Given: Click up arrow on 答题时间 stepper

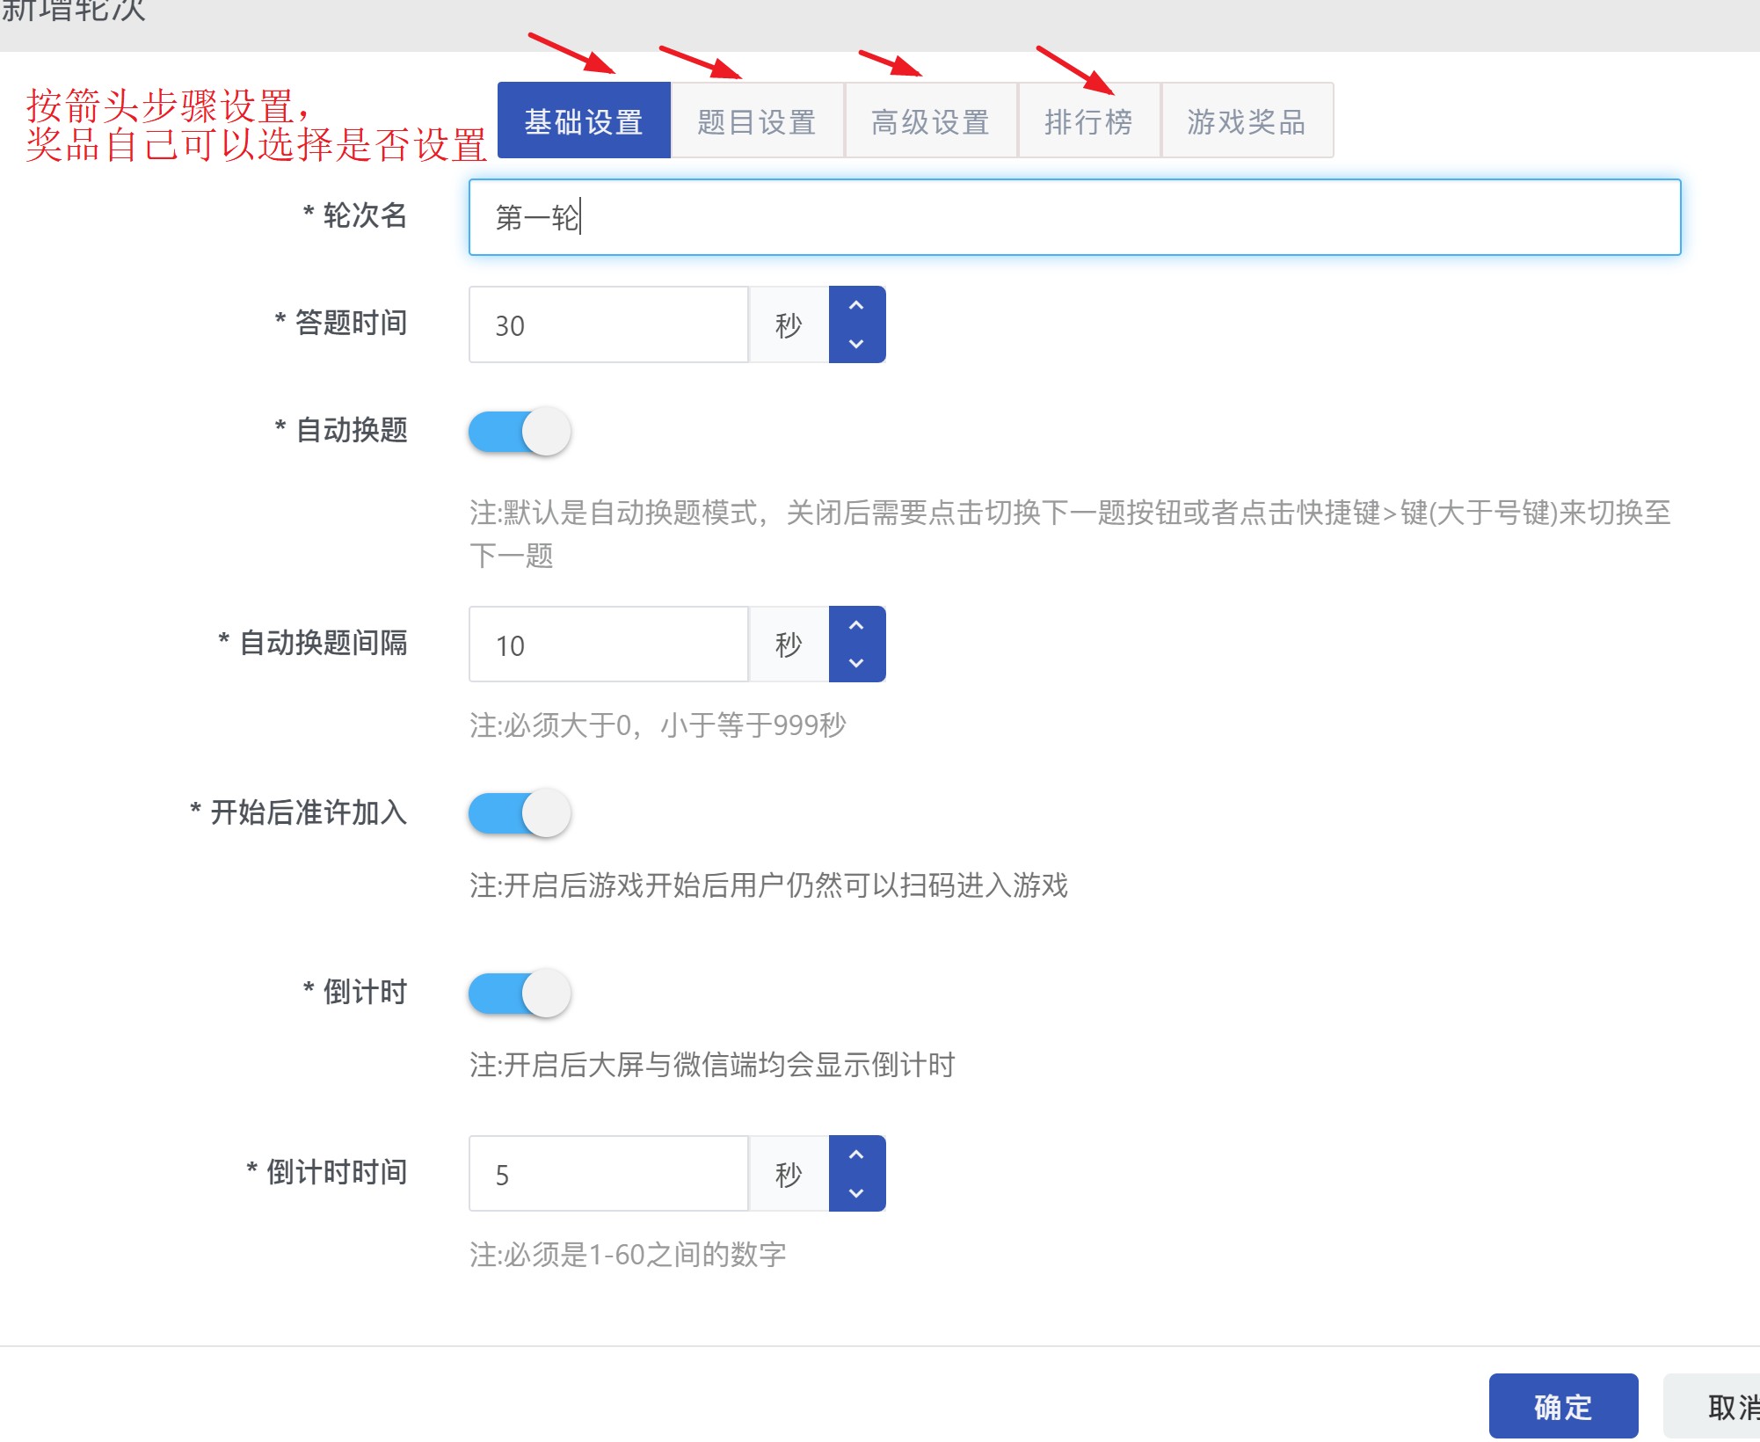Looking at the screenshot, I should (856, 306).
